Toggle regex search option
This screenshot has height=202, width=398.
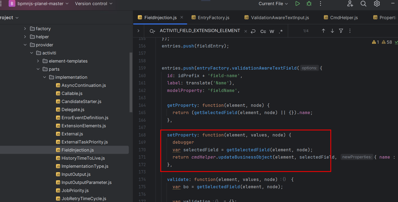pos(281,31)
